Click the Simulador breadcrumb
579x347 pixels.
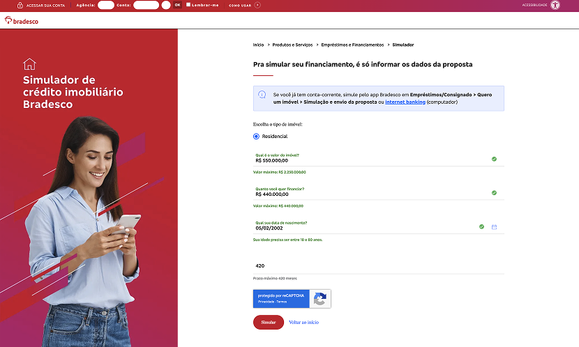tap(403, 45)
